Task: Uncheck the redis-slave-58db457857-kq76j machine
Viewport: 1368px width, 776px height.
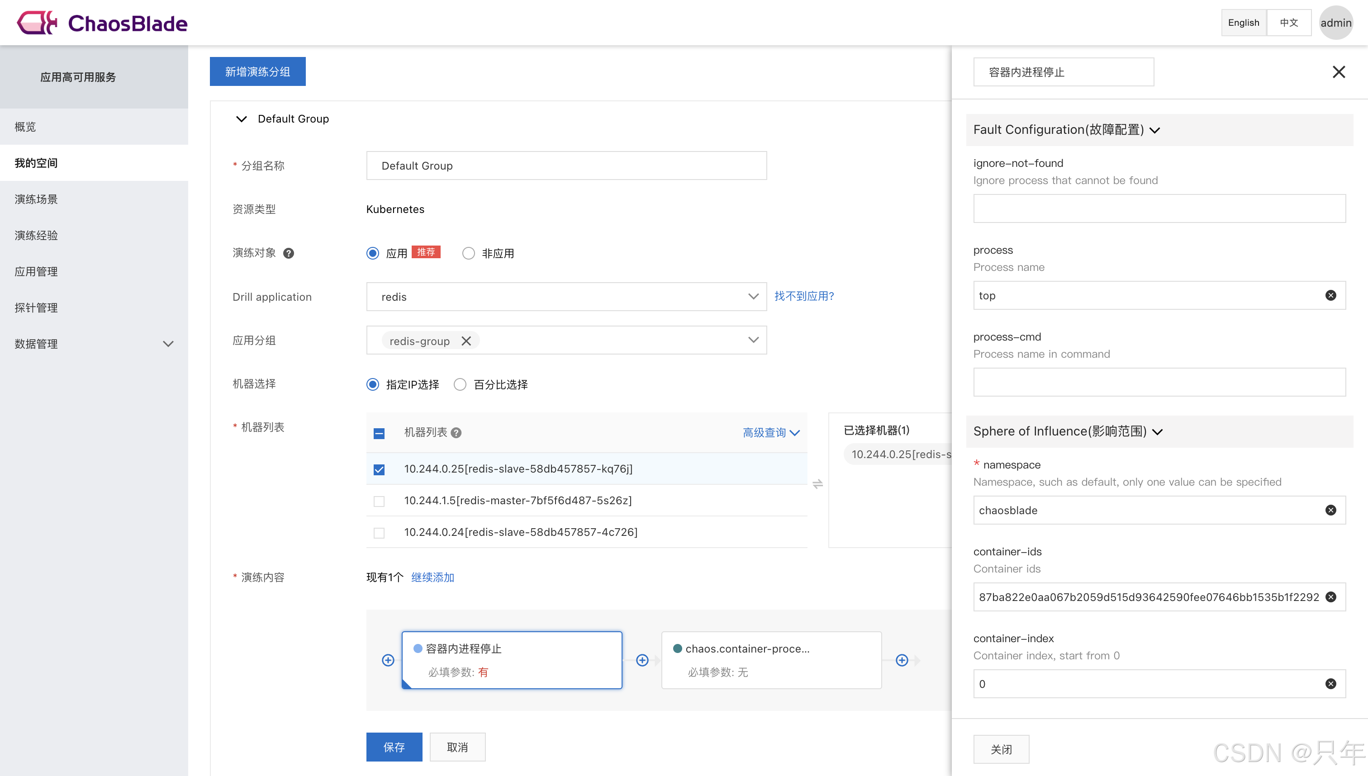Action: click(379, 469)
